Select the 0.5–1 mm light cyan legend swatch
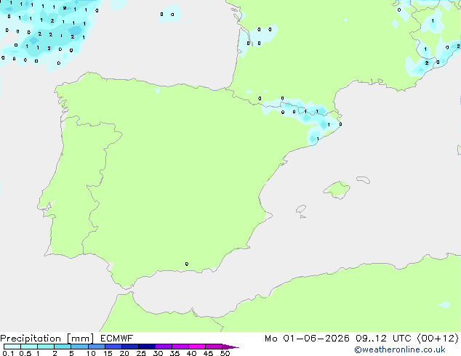This screenshot has width=461, height=356. tap(29, 347)
